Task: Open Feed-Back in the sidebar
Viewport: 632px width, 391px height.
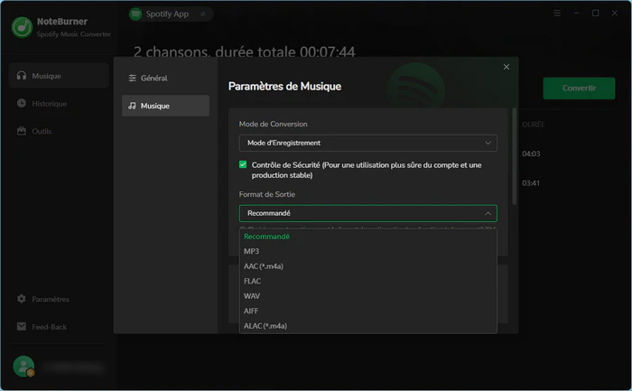Action: [x=59, y=327]
